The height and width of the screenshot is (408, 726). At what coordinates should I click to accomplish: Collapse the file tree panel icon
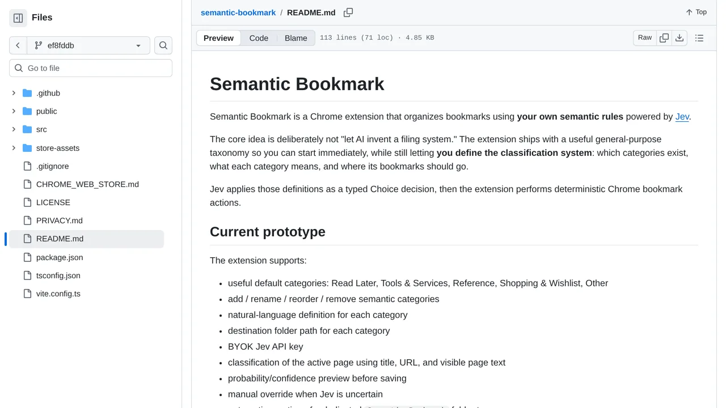point(18,18)
